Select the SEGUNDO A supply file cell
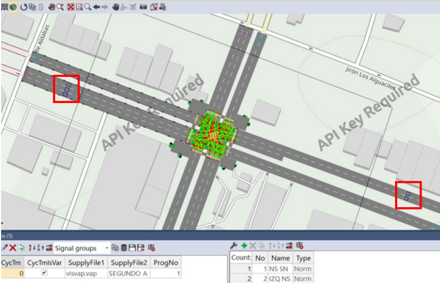Image resolution: width=440 pixels, height=283 pixels. pos(128,273)
